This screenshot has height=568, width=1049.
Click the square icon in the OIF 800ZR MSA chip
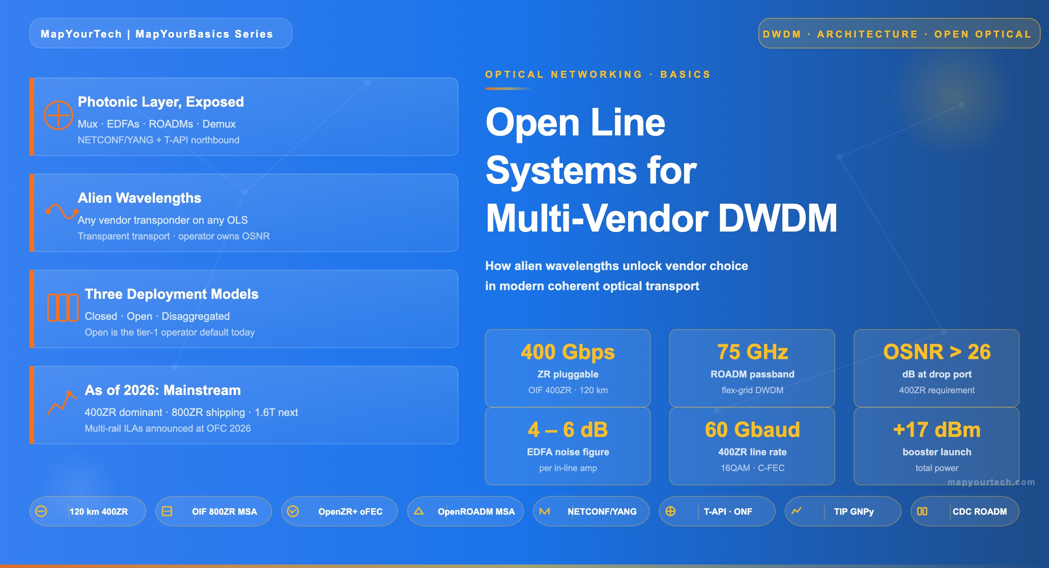coord(167,511)
